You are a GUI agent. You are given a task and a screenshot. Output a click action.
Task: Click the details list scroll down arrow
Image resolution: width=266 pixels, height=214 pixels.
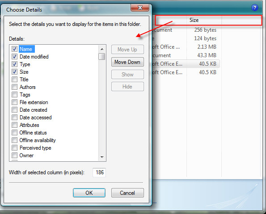tap(102, 157)
